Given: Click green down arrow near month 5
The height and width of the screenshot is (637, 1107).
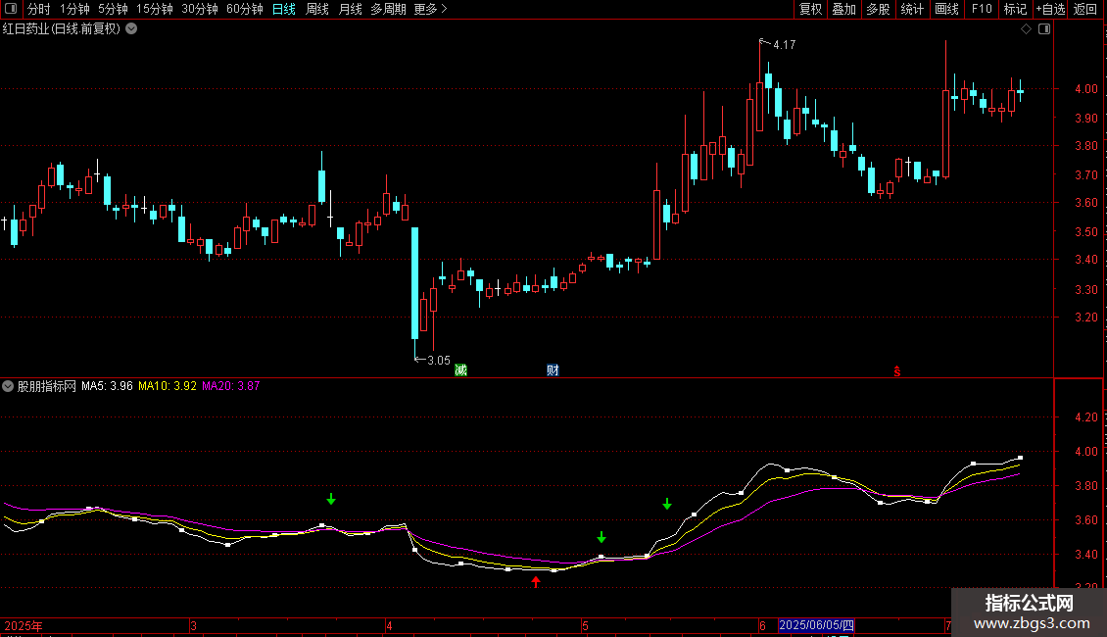Looking at the screenshot, I should pyautogui.click(x=602, y=537).
